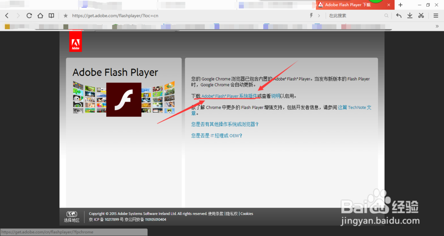This screenshot has width=444, height=236.
Task: Click the magnifier search icon
Action: pyautogui.click(x=386, y=16)
